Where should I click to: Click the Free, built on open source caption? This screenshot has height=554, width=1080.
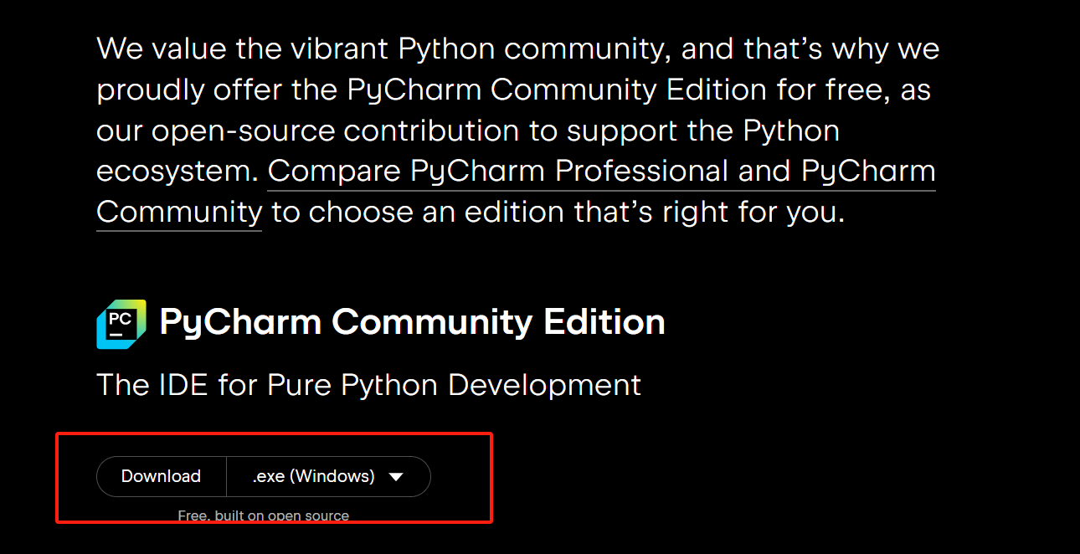[264, 516]
